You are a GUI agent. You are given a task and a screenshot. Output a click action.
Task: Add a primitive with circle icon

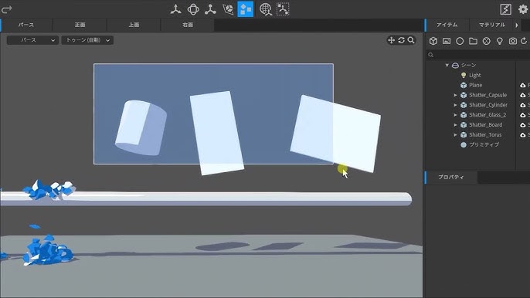(x=460, y=41)
